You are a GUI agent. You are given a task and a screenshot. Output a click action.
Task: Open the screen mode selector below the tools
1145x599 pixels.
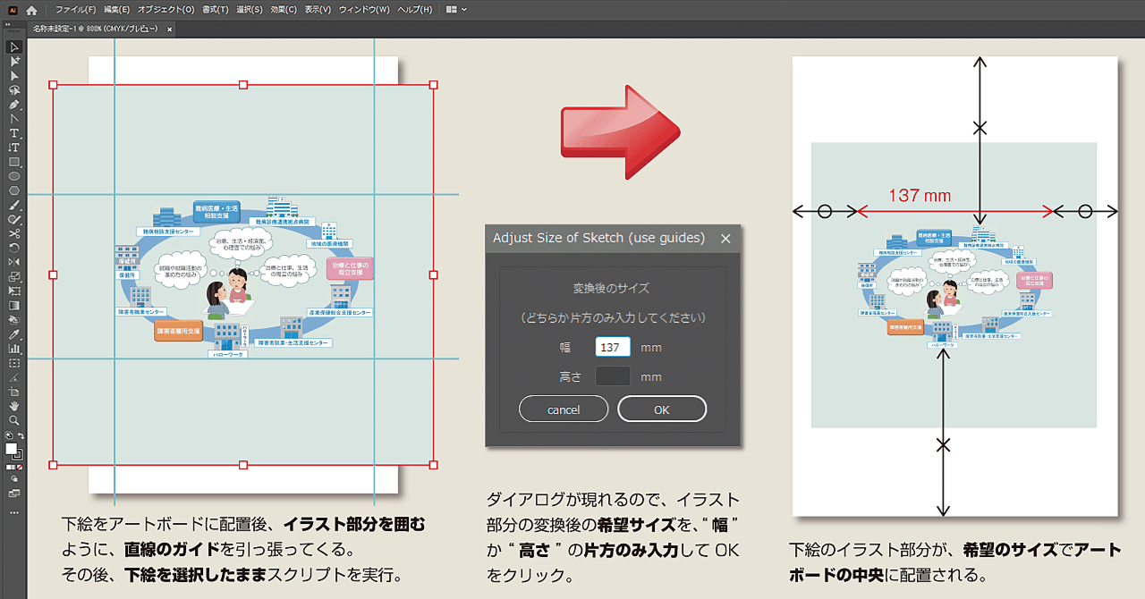[x=13, y=494]
